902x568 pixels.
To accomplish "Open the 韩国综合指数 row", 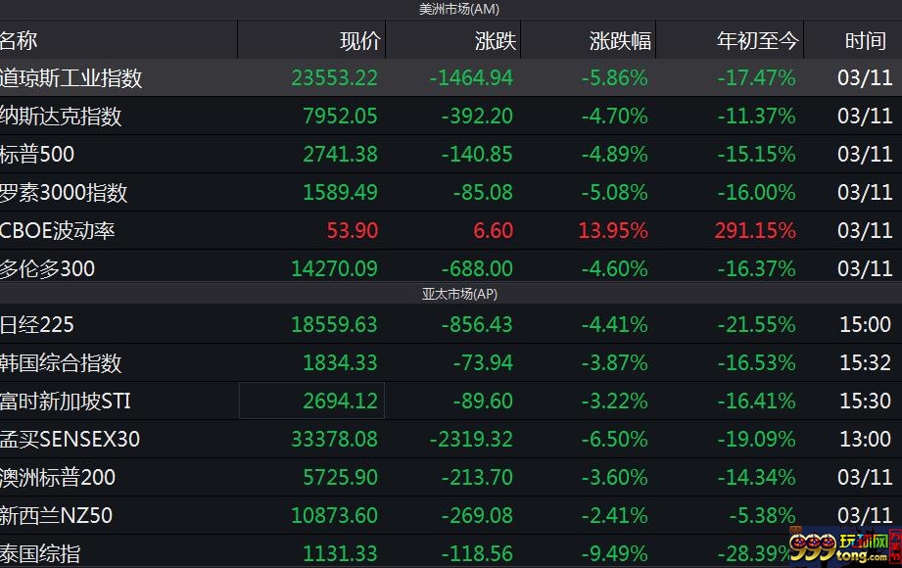I will pos(451,362).
